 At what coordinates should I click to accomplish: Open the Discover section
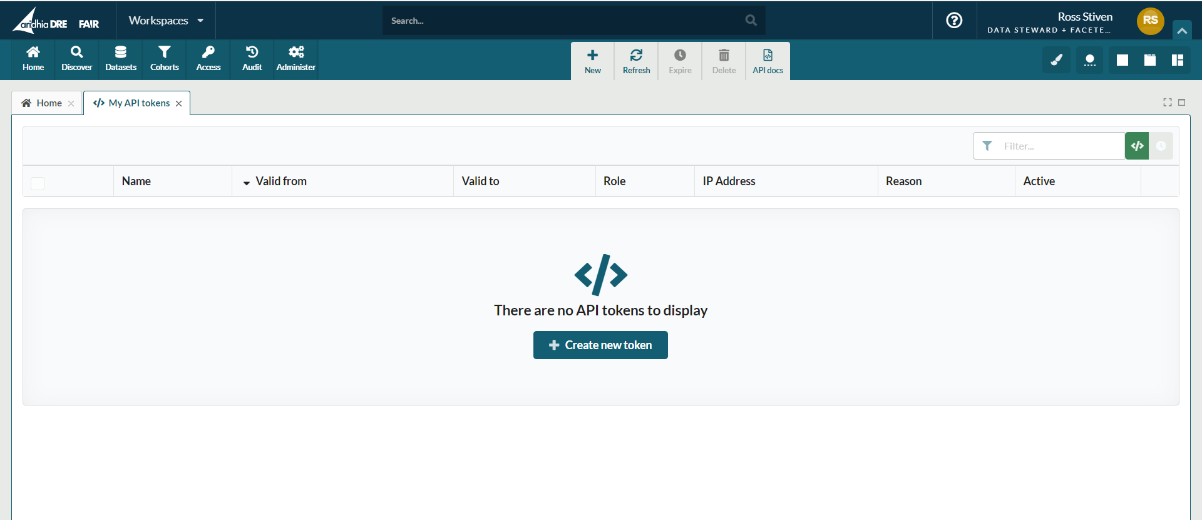pos(77,59)
